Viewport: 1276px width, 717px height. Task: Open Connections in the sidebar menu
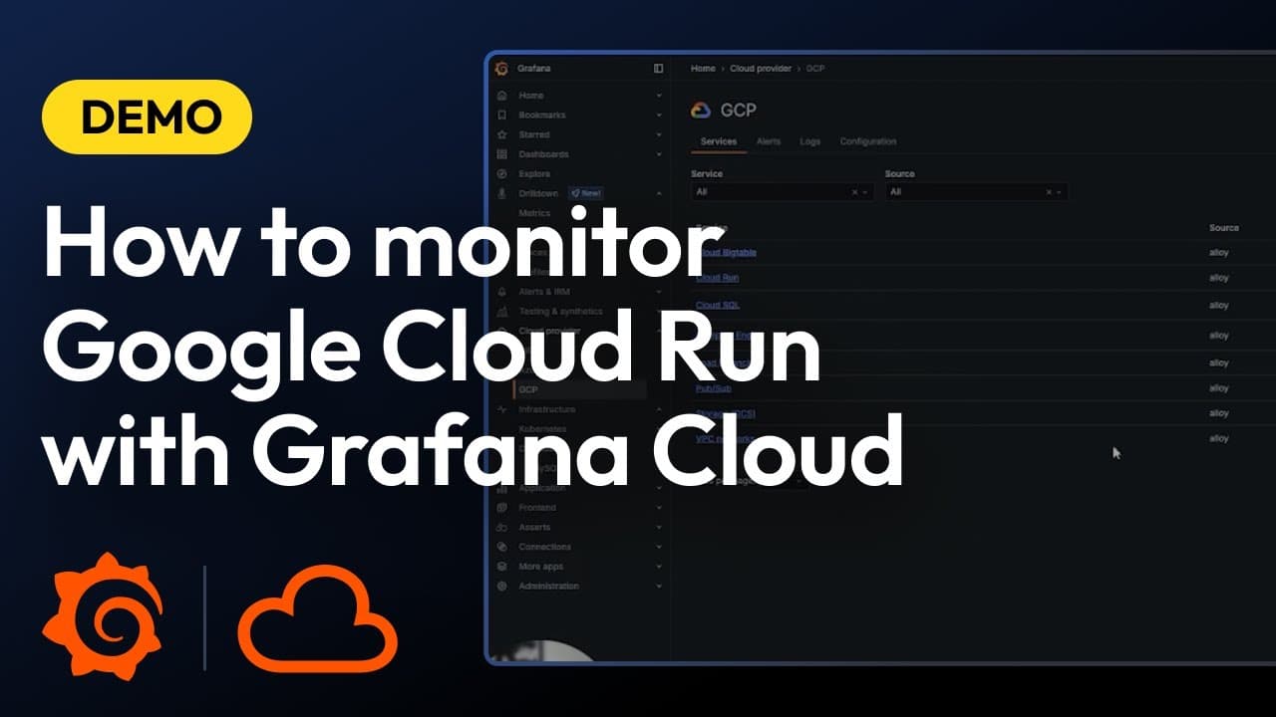(544, 547)
